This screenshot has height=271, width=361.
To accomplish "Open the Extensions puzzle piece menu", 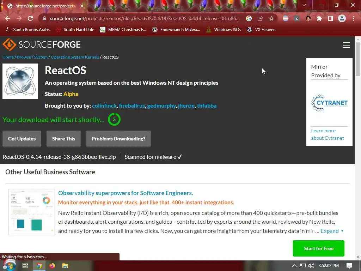I will click(319, 18).
